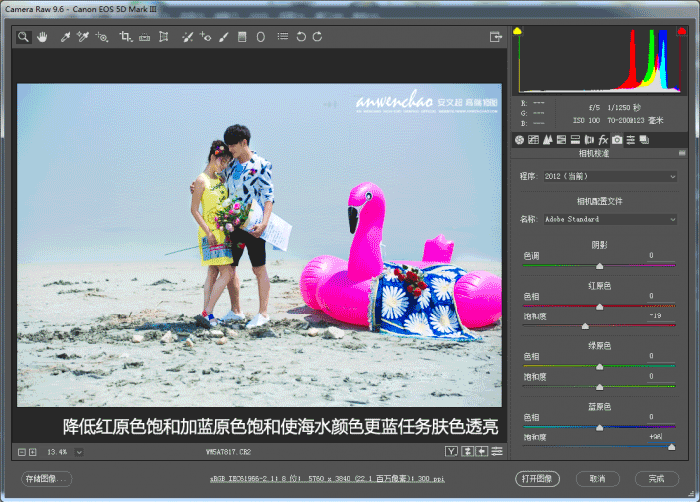Screen dimensions: 700x502
Task: Click the green primary hue slider handle
Action: tap(599, 367)
